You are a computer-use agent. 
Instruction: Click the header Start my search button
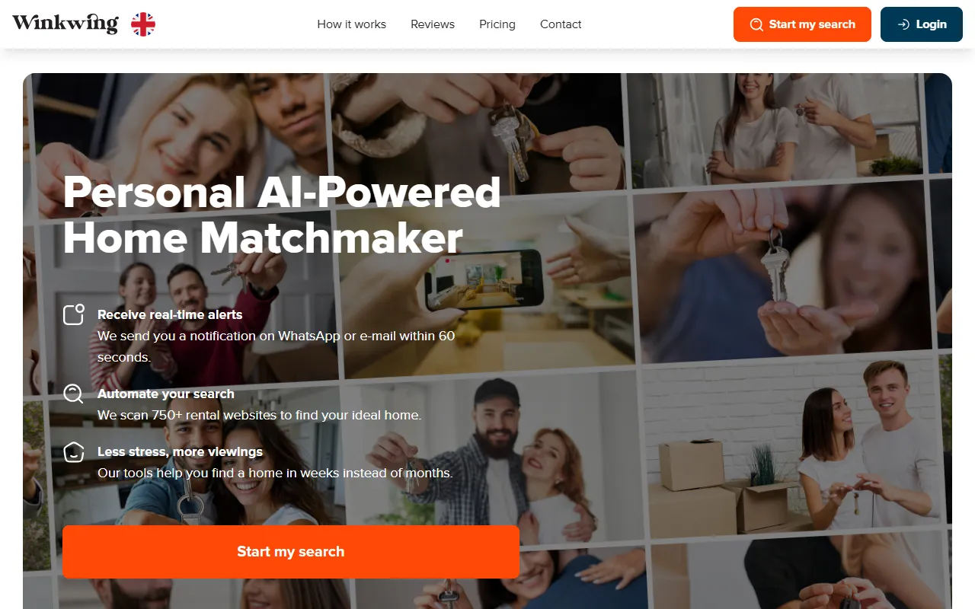[802, 24]
